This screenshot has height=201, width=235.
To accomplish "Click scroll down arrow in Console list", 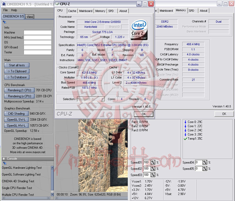I will click(x=52, y=195).
